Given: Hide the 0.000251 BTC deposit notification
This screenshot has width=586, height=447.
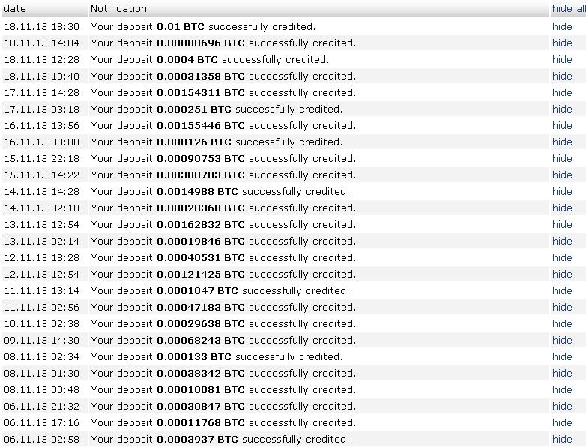Looking at the screenshot, I should pos(562,109).
